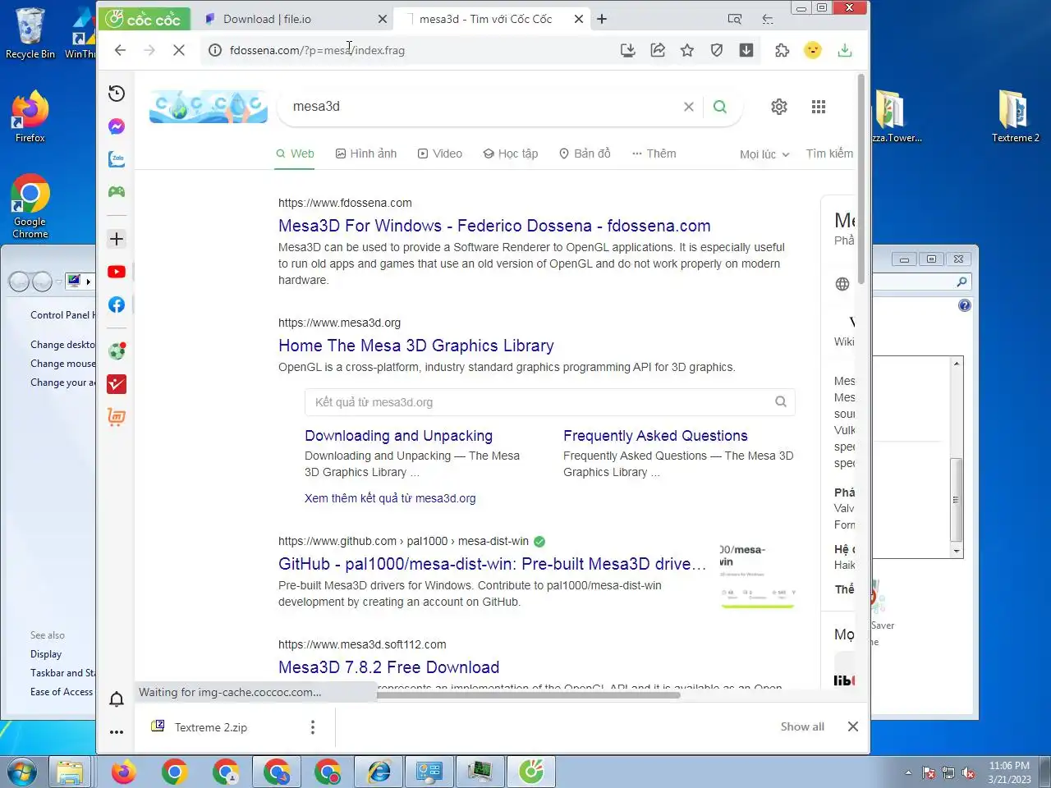Select the Bản đồ search tab
1051x788 pixels.
[x=585, y=153]
